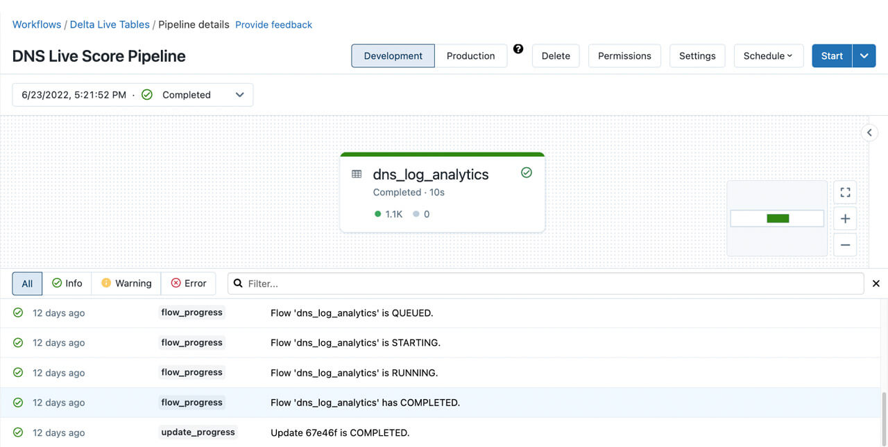888x447 pixels.
Task: Zoom in on the pipeline graph
Action: click(845, 219)
